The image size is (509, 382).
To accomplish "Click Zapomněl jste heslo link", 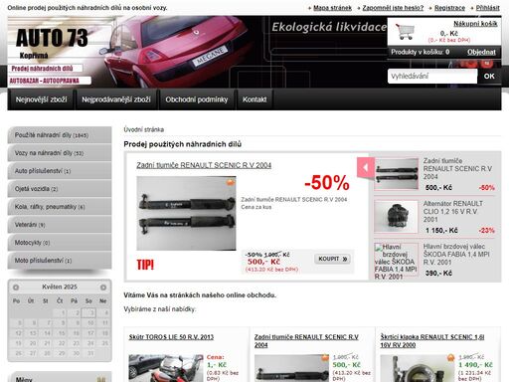I will click(393, 8).
